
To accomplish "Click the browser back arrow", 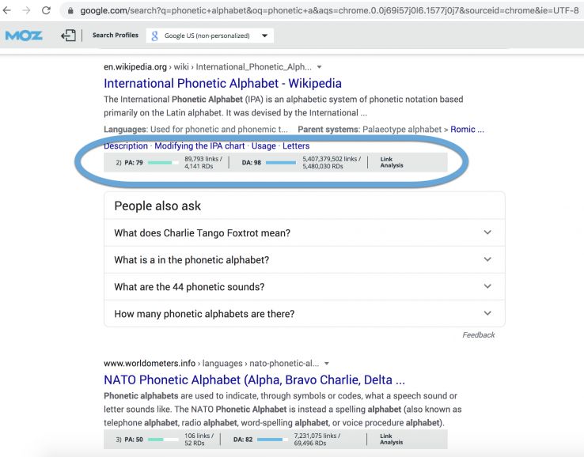I will coord(8,10).
